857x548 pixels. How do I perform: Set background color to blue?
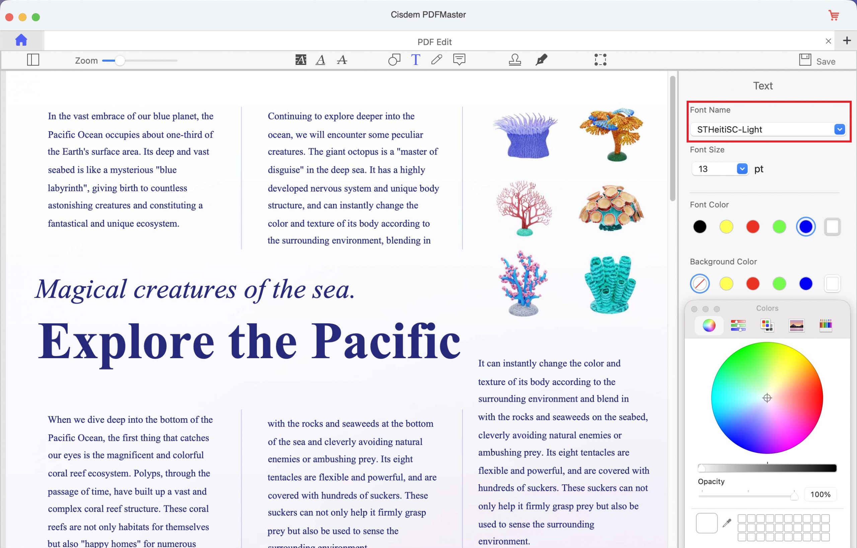click(806, 284)
